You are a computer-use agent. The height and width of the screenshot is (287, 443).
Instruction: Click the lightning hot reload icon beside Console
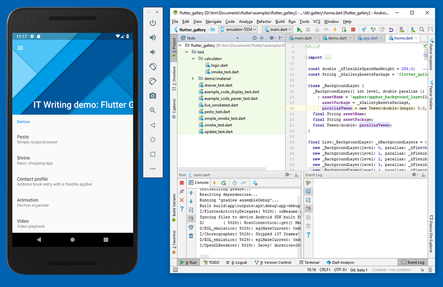point(215,183)
